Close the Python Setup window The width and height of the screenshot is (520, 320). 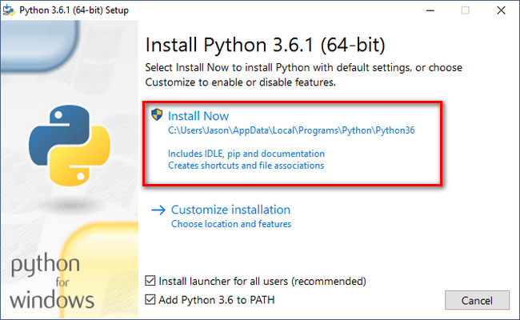tap(502, 10)
